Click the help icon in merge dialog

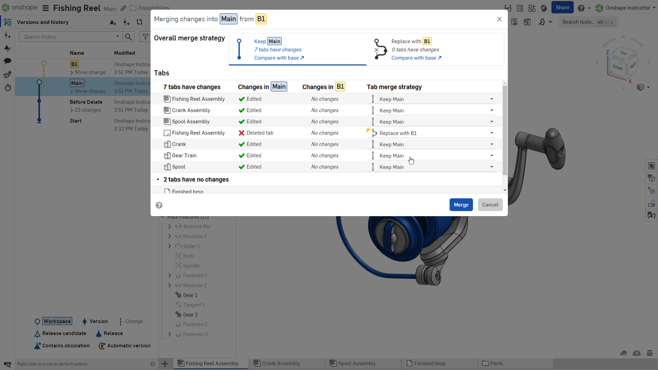click(159, 205)
